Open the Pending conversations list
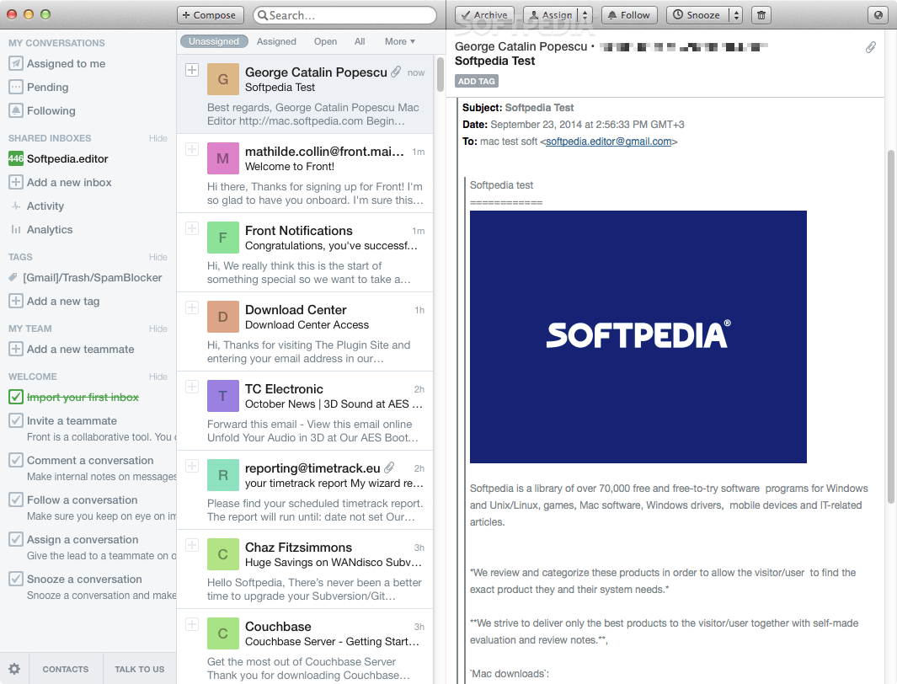 39,87
